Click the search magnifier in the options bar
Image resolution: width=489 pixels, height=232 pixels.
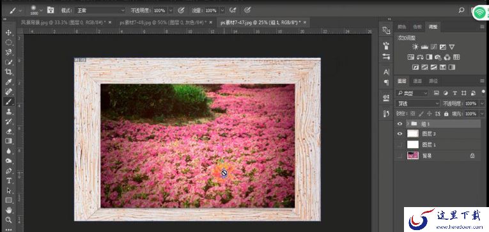click(x=462, y=10)
